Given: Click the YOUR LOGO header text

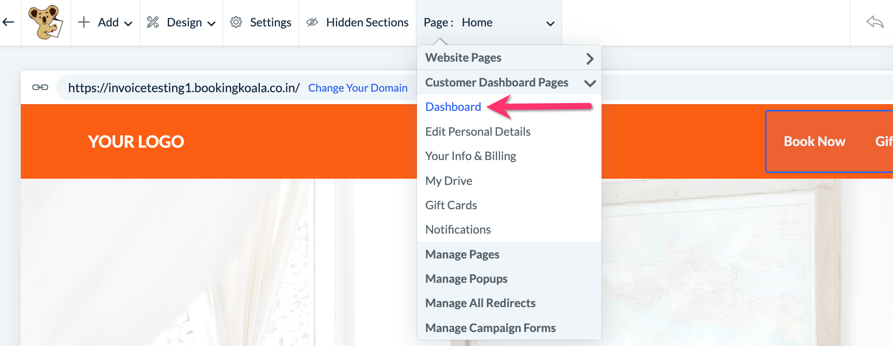Looking at the screenshot, I should click(136, 141).
